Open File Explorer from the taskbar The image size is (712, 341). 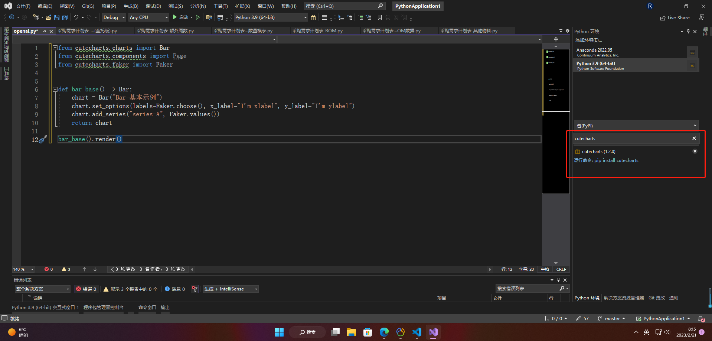pos(352,332)
